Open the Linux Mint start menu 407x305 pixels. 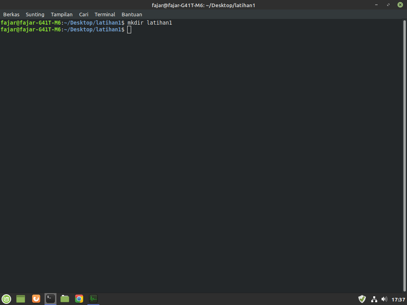click(x=6, y=299)
